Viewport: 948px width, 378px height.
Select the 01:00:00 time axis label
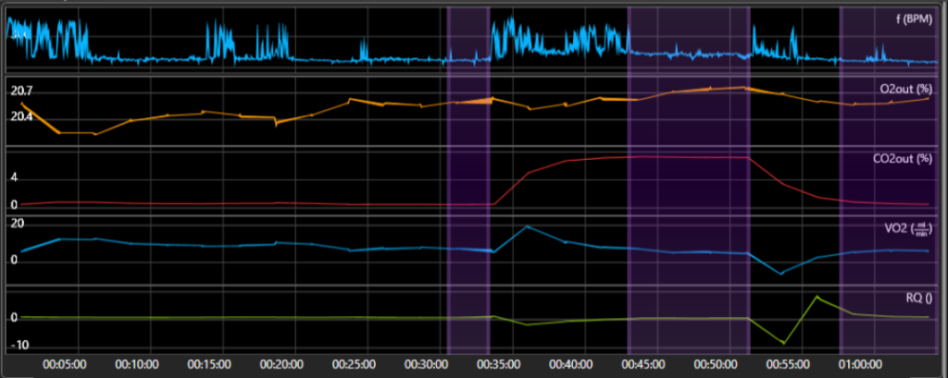[860, 365]
